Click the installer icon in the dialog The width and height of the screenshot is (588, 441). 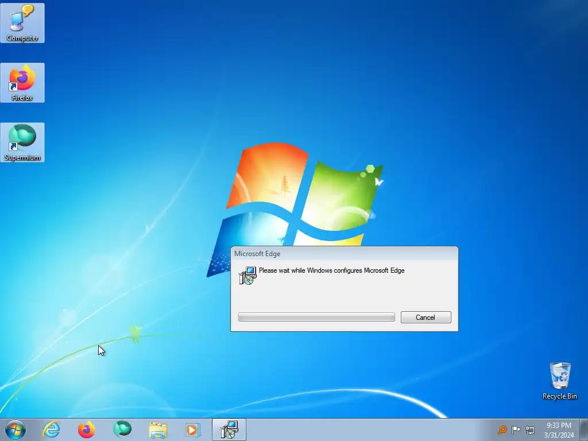click(247, 276)
